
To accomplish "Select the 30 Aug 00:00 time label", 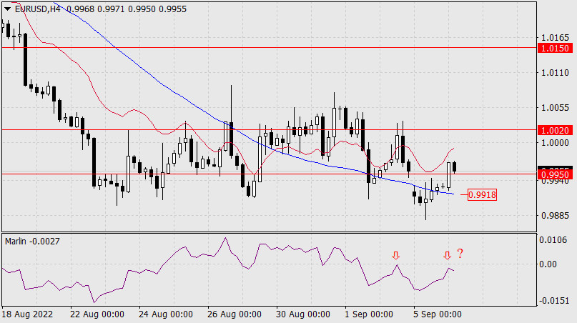I will tap(303, 314).
